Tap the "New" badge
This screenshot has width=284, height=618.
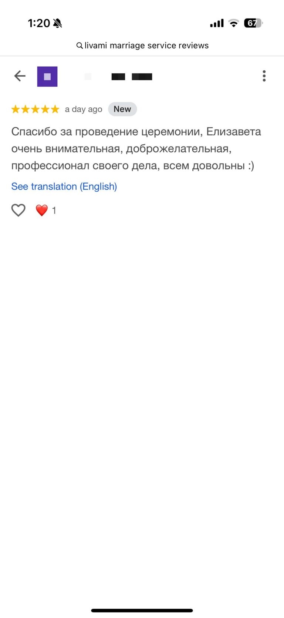[122, 109]
